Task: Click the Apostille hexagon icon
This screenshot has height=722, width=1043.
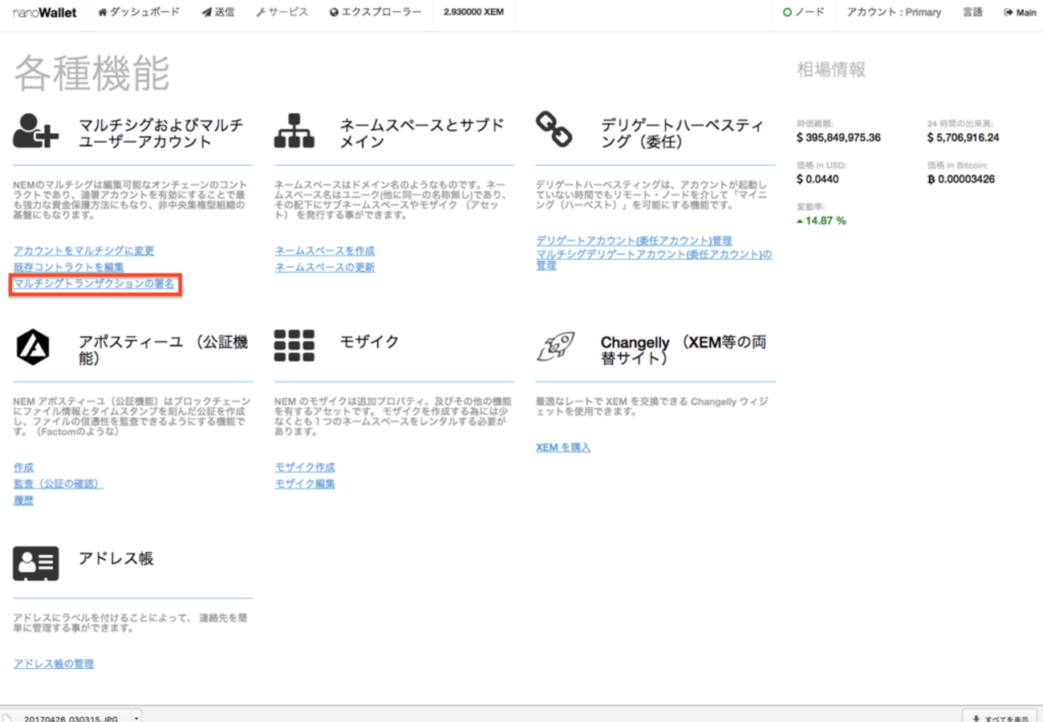Action: click(33, 347)
